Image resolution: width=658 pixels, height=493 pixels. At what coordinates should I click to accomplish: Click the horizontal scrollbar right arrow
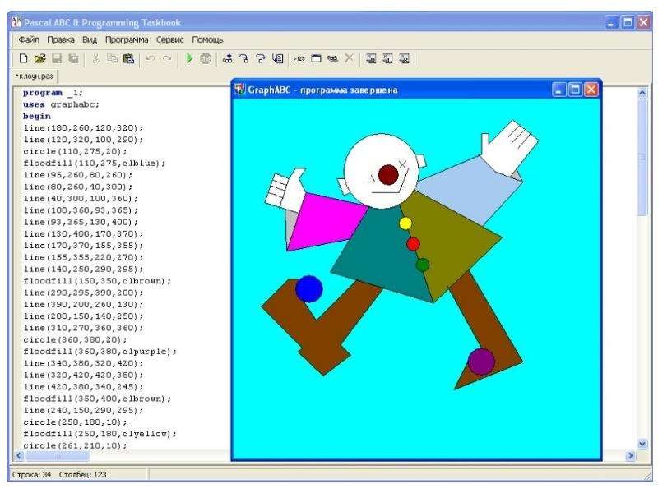pos(630,456)
